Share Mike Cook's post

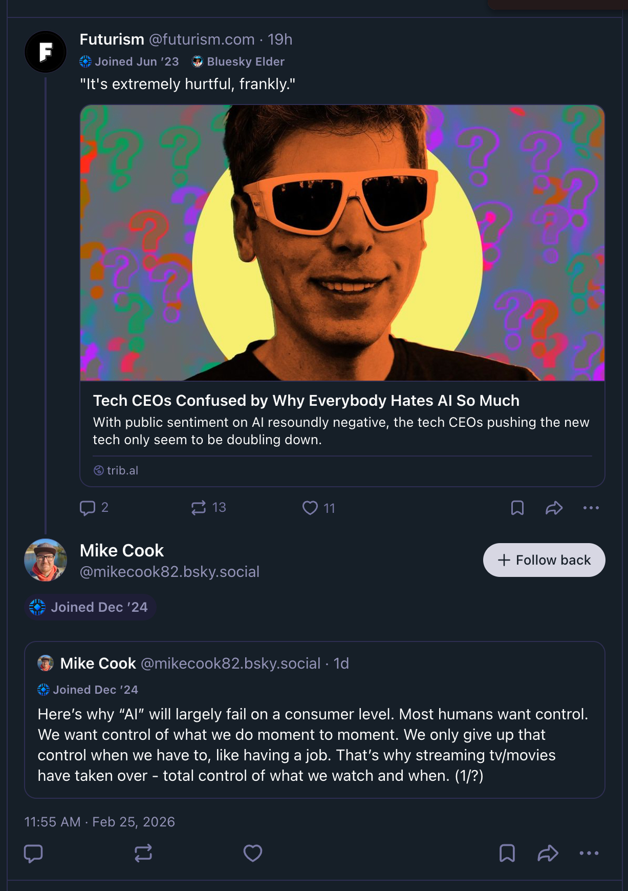[x=548, y=853]
